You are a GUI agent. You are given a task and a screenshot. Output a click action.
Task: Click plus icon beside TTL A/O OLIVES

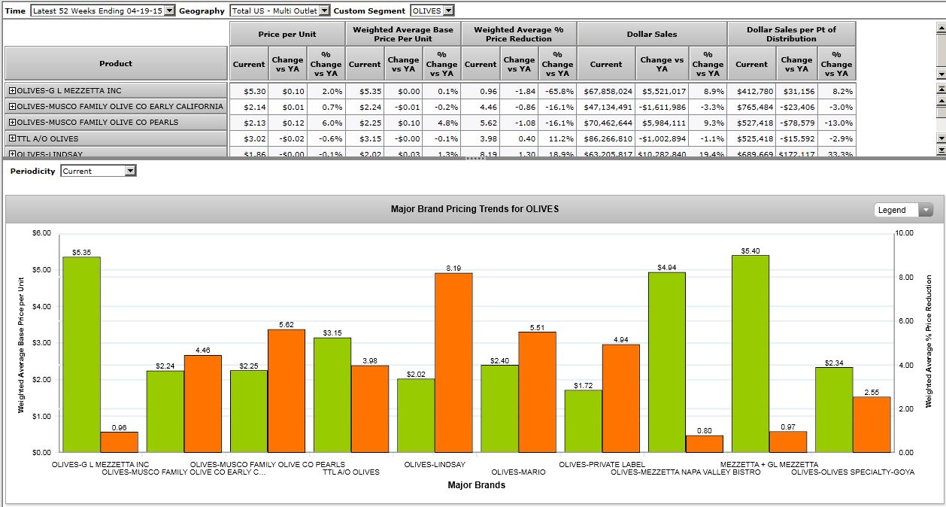[x=12, y=138]
